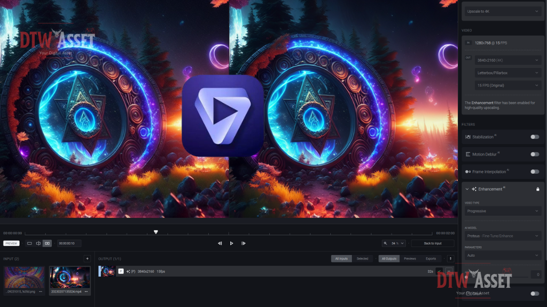Open the Auto parameters dropdown
The height and width of the screenshot is (307, 547).
pos(502,255)
